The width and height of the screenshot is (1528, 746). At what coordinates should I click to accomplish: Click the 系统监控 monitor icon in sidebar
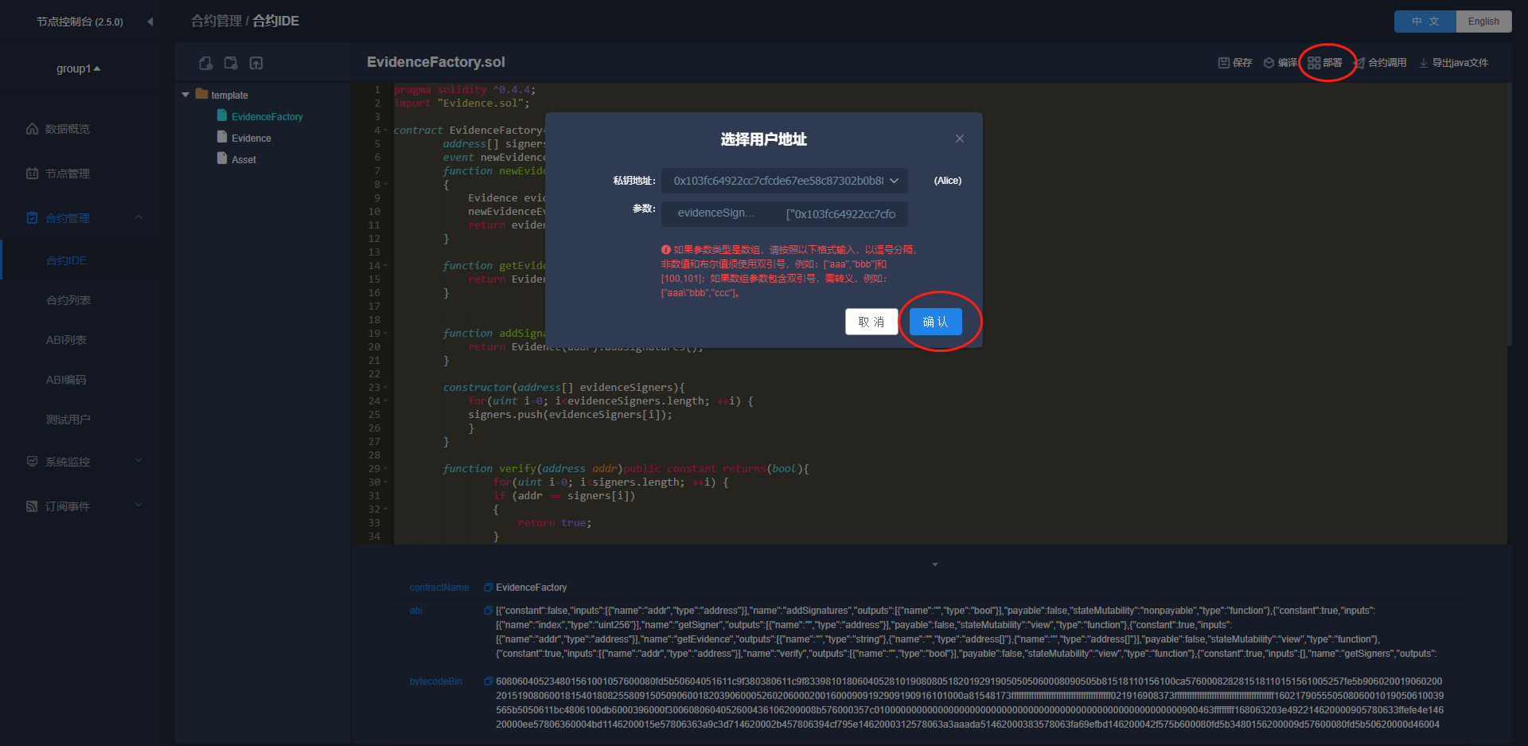click(x=32, y=462)
